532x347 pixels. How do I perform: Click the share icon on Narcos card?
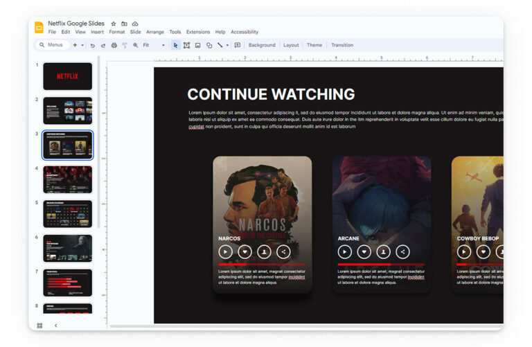pos(283,251)
